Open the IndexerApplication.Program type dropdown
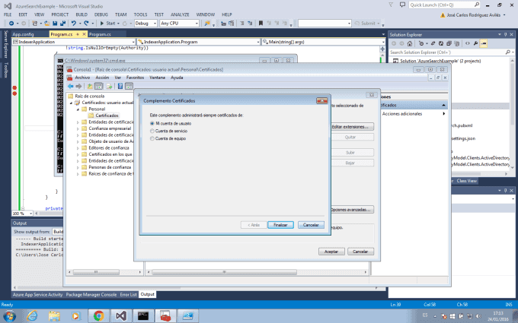 199,42
